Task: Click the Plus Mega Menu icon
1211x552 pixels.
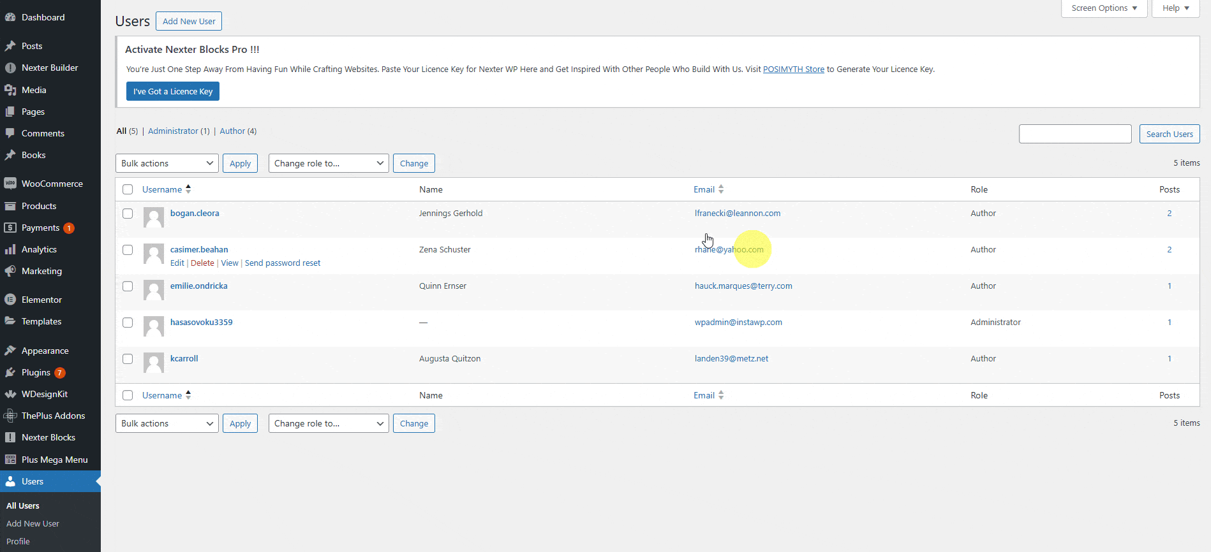Action: 10,460
